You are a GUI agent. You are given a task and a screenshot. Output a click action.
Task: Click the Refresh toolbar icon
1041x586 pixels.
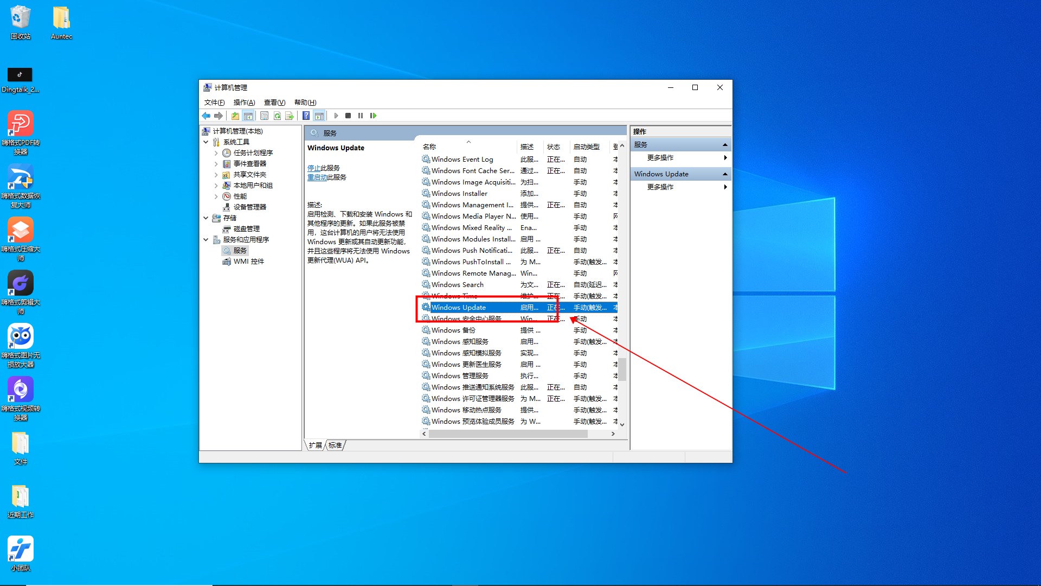[277, 116]
